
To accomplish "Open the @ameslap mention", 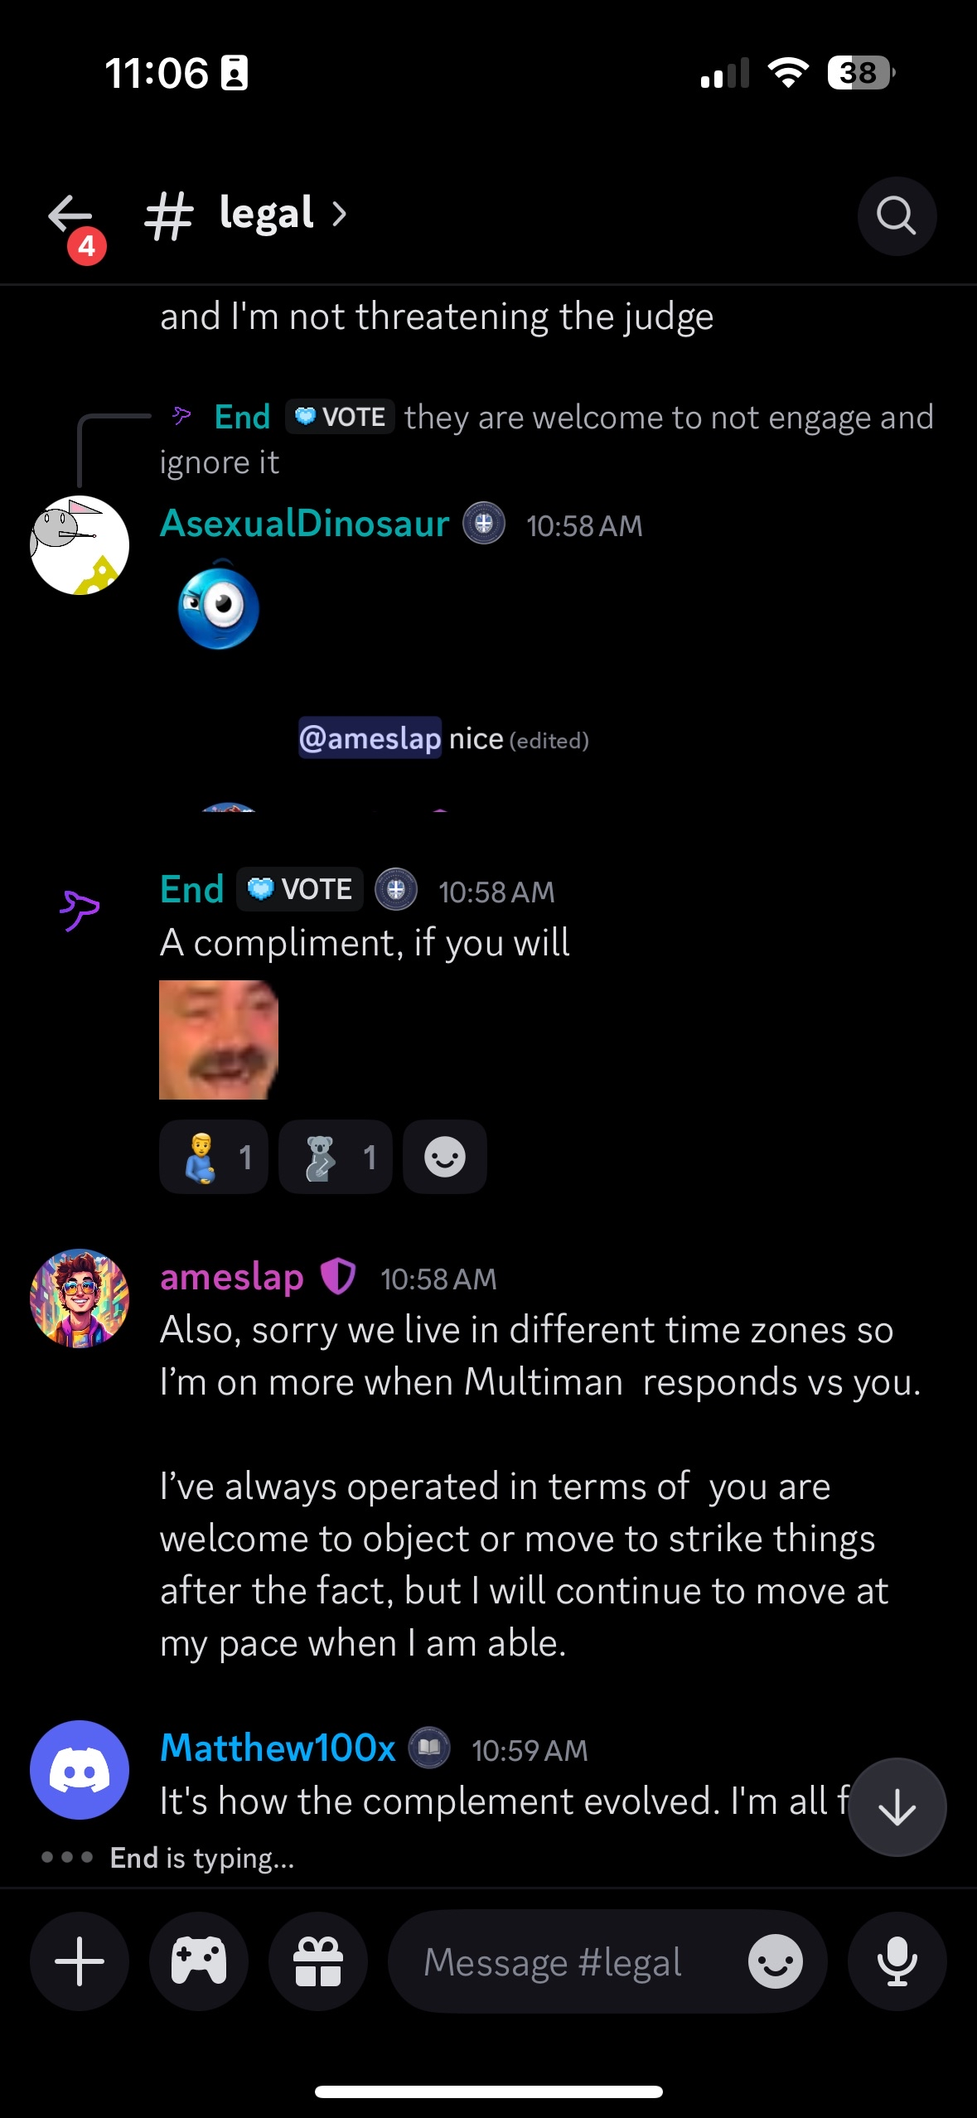I will (x=370, y=737).
